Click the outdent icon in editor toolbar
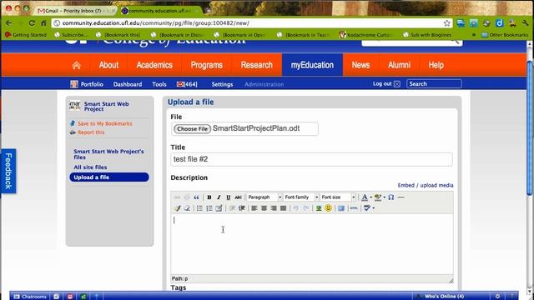This screenshot has width=534, height=300. tap(232, 208)
